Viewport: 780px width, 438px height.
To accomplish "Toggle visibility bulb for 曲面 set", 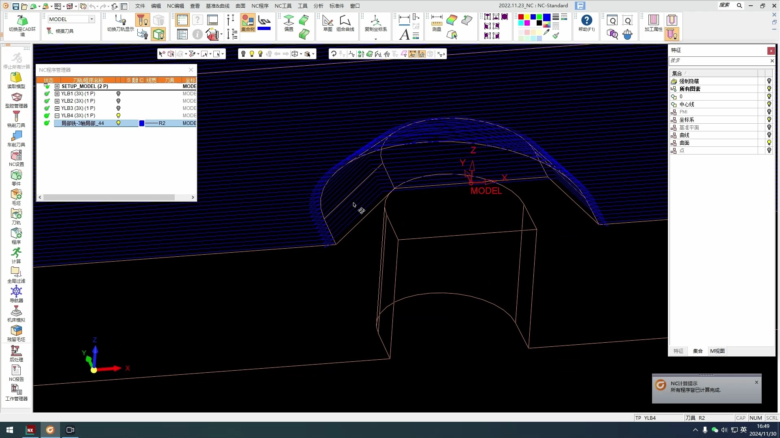I will pos(769,143).
